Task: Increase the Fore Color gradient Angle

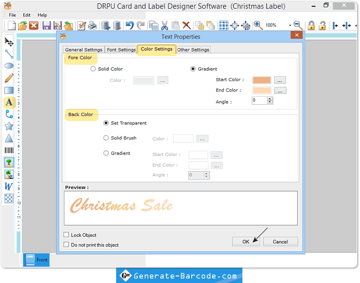Action: coord(270,99)
